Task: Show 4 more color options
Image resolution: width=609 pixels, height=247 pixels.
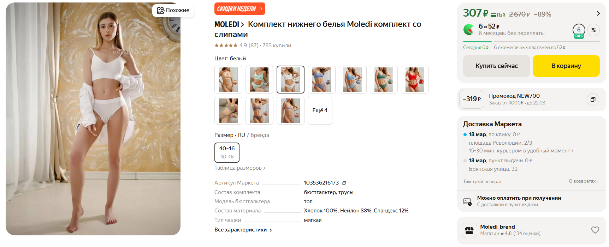Action: tap(320, 110)
